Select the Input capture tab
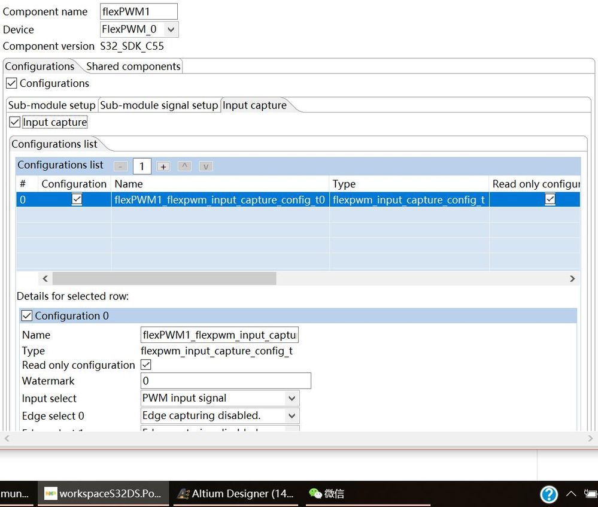Viewport: 598px width, 507px height. [x=254, y=105]
